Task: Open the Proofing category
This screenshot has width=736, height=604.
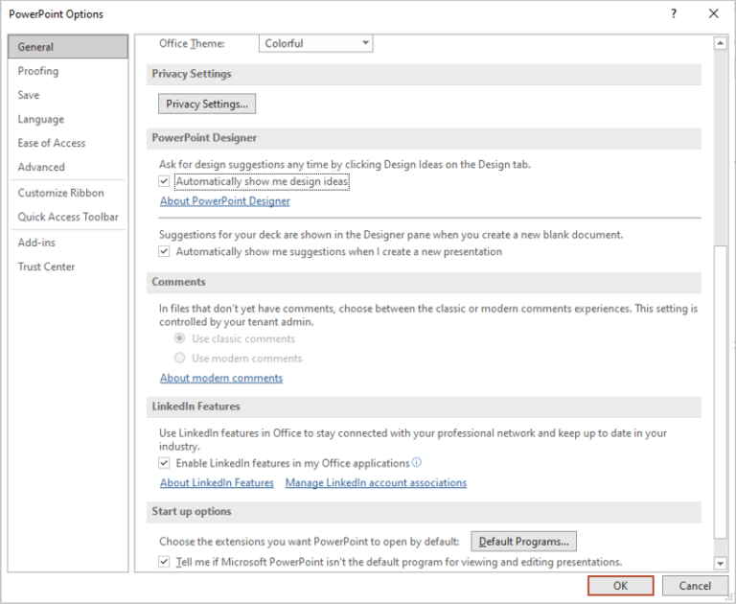Action: tap(68, 71)
